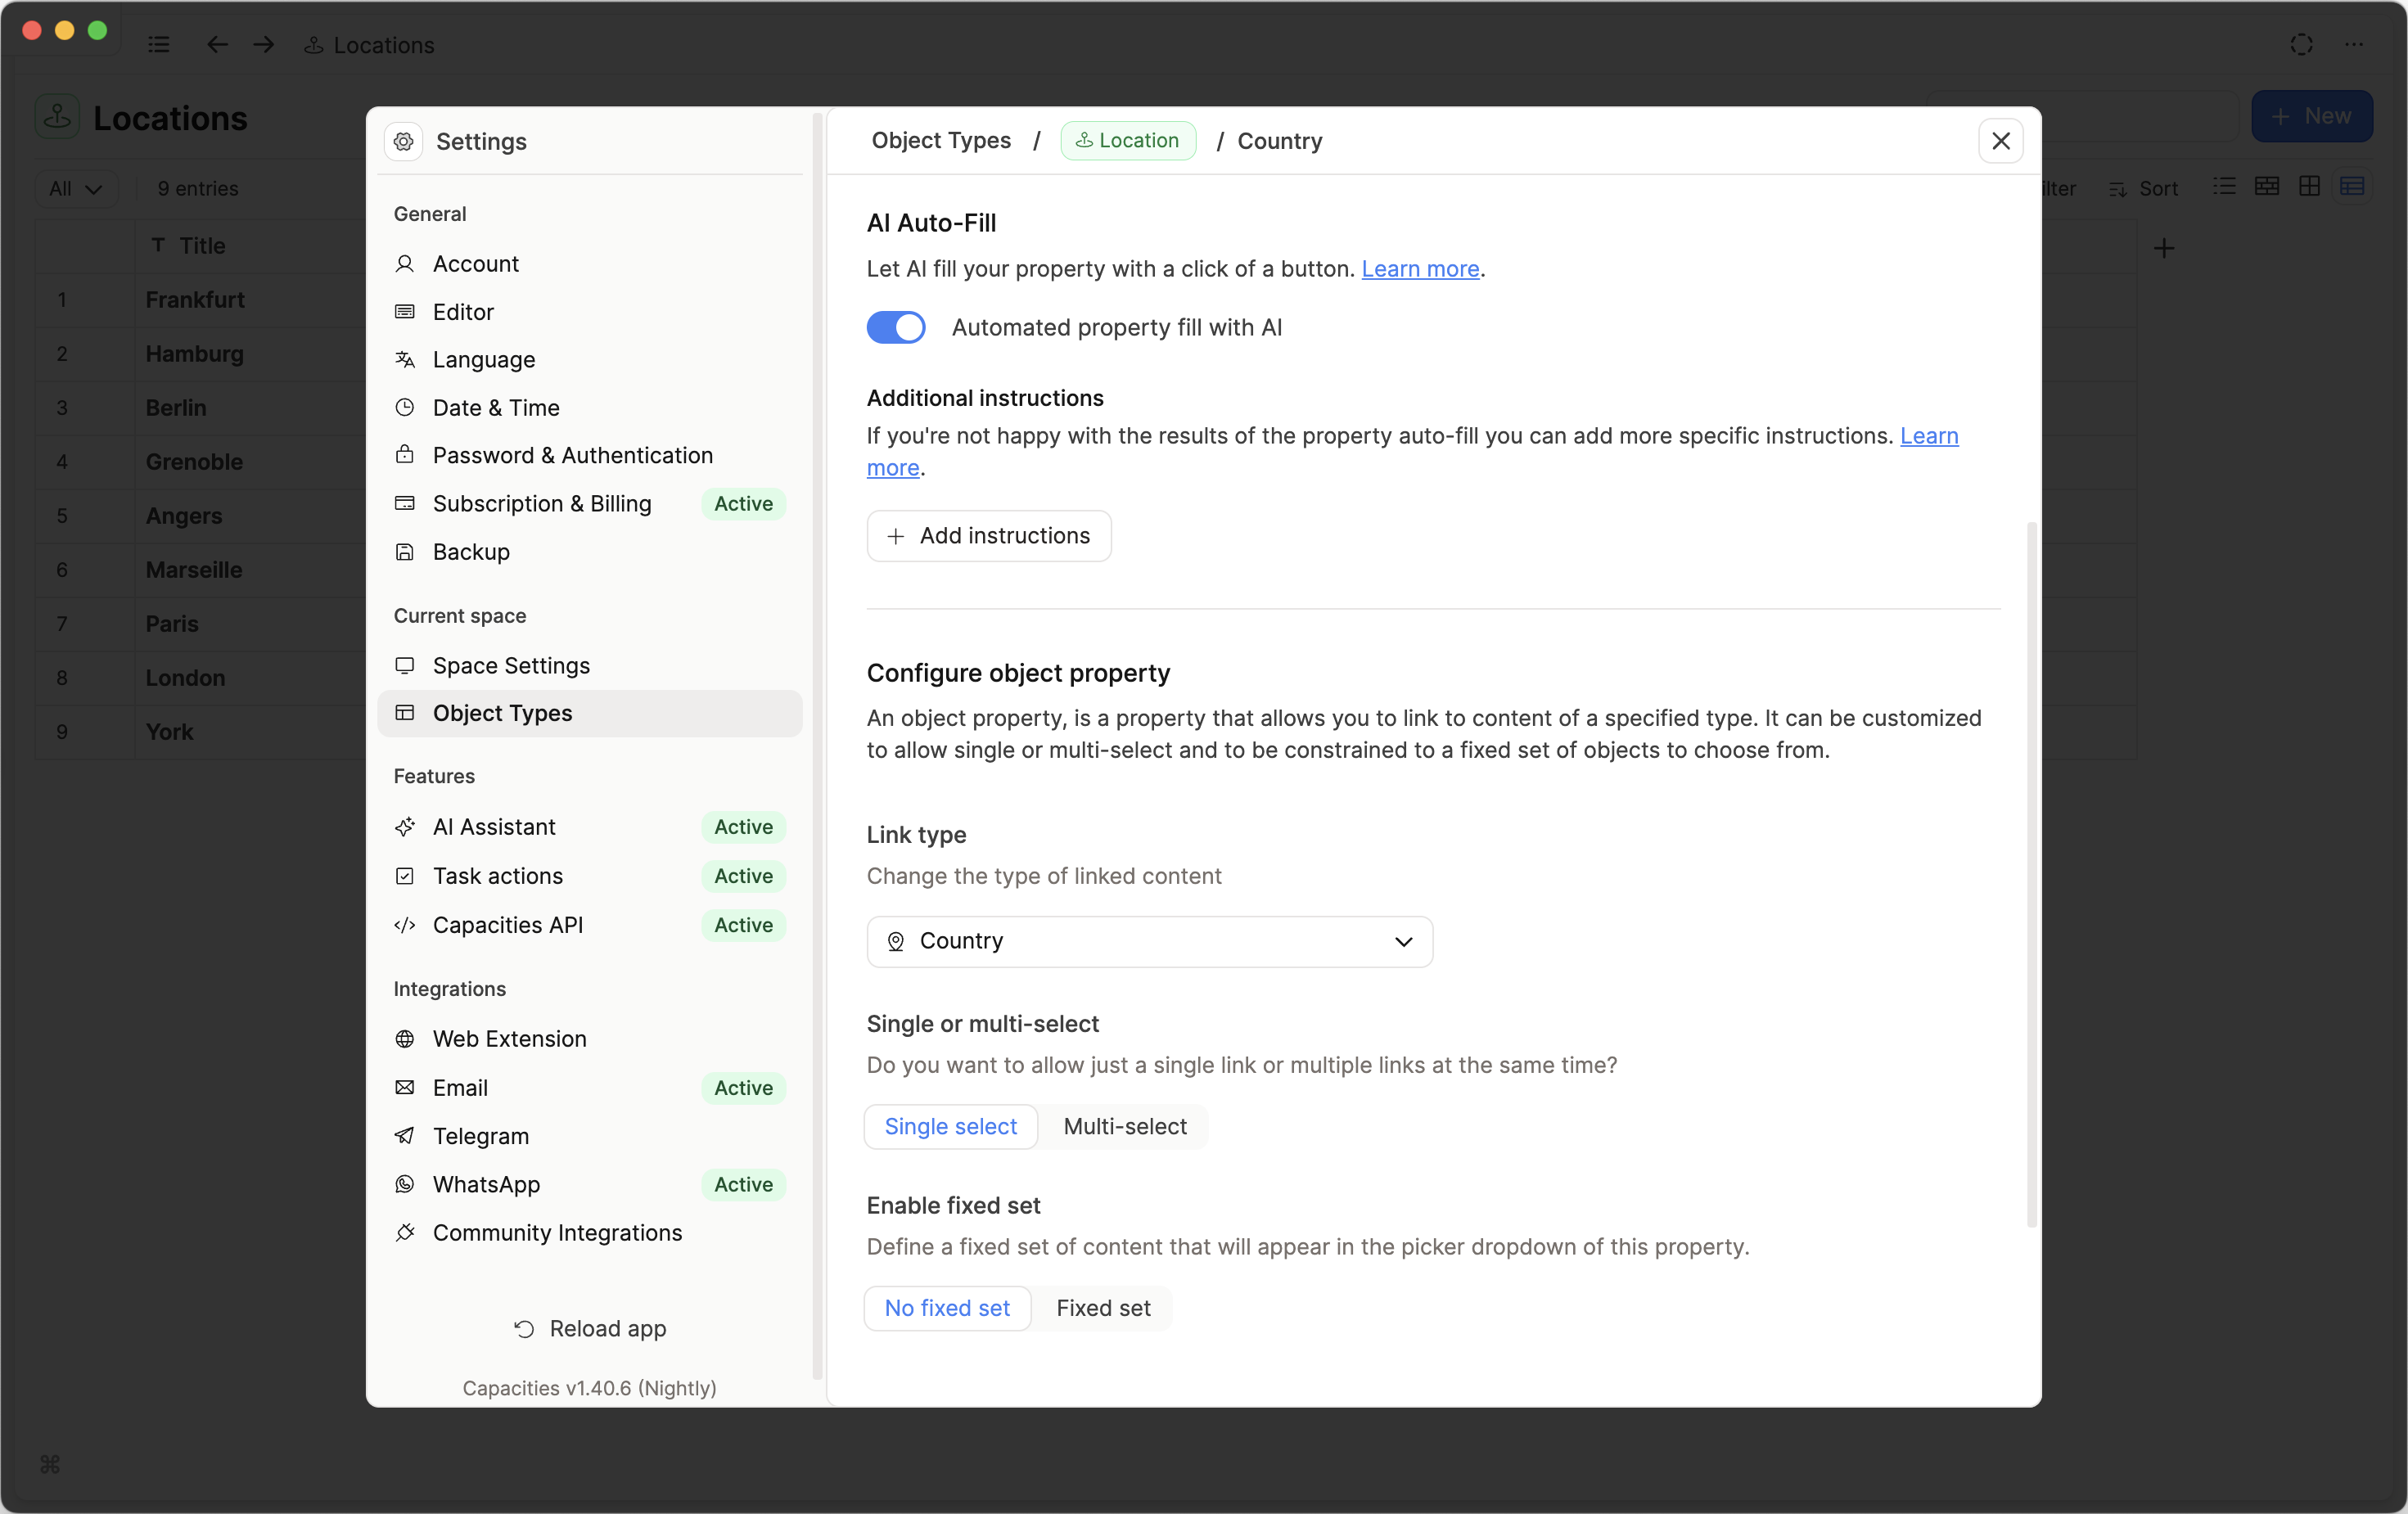Open Space Settings
This screenshot has width=2408, height=1514.
(590, 666)
